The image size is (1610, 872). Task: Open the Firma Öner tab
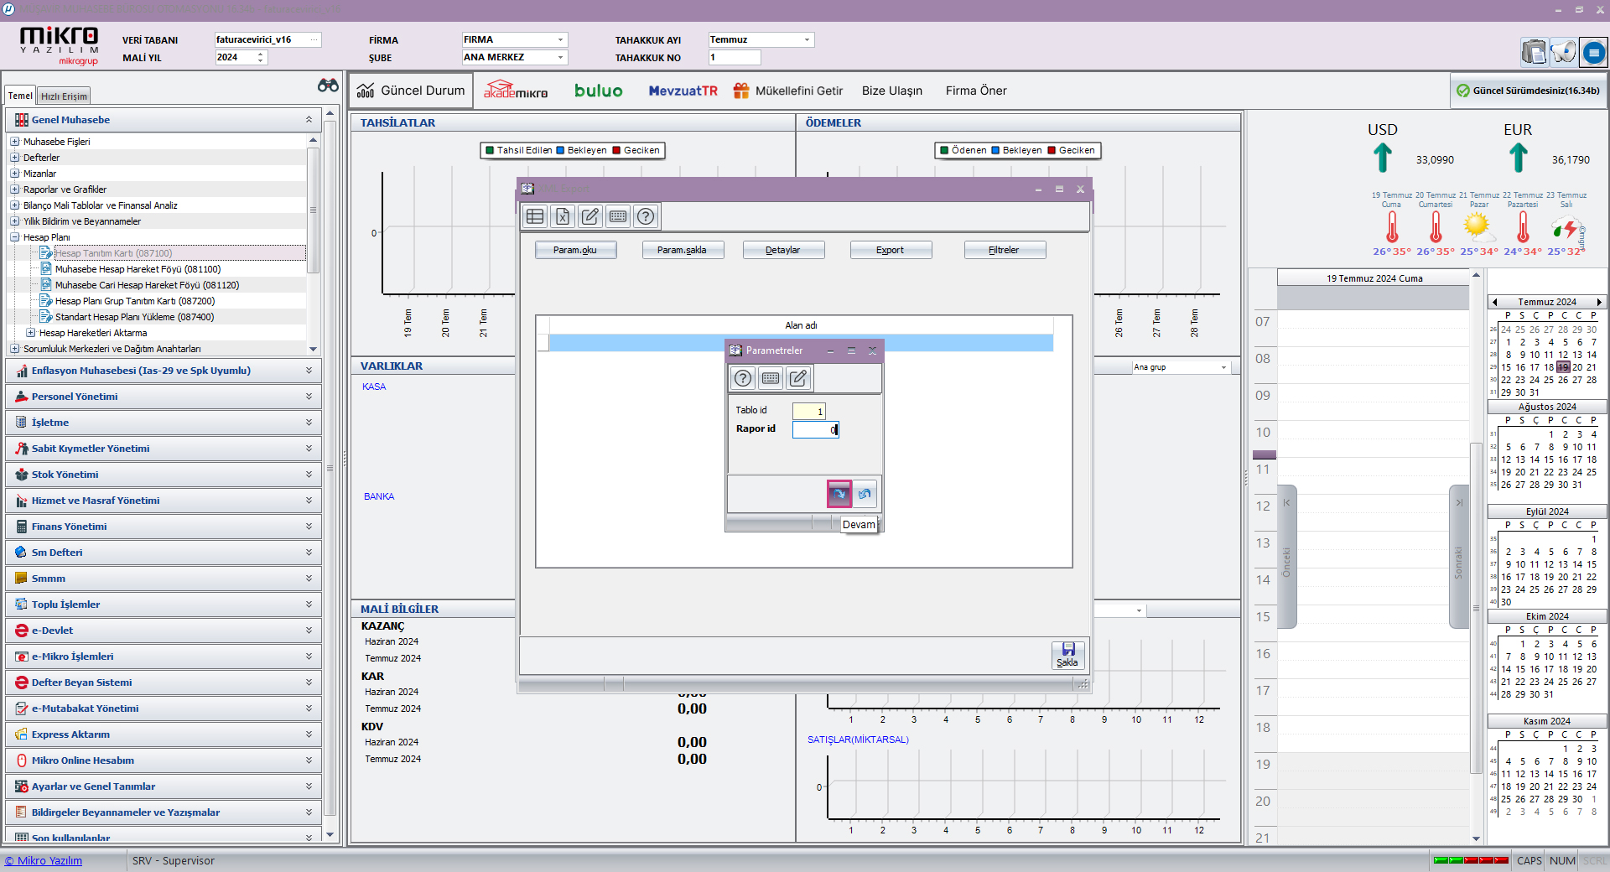click(x=976, y=91)
